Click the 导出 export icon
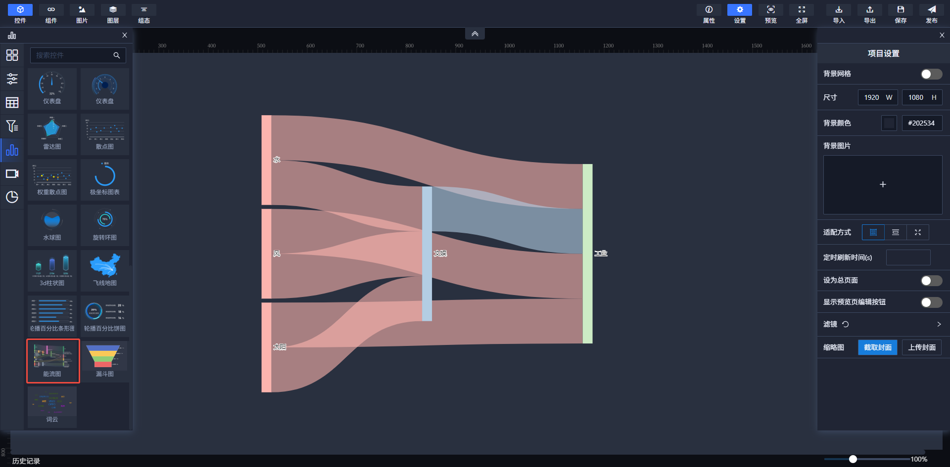 tap(869, 13)
